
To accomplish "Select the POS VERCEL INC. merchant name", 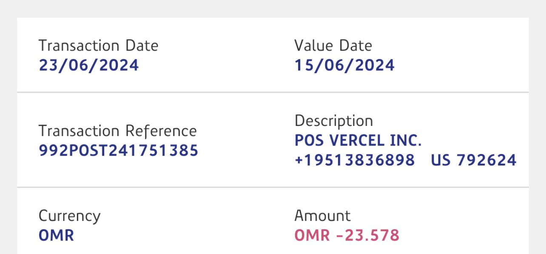I will pyautogui.click(x=358, y=140).
